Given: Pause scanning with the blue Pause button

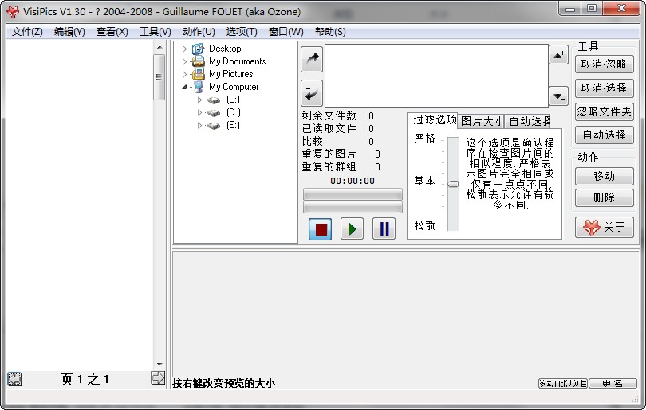Looking at the screenshot, I should [384, 228].
